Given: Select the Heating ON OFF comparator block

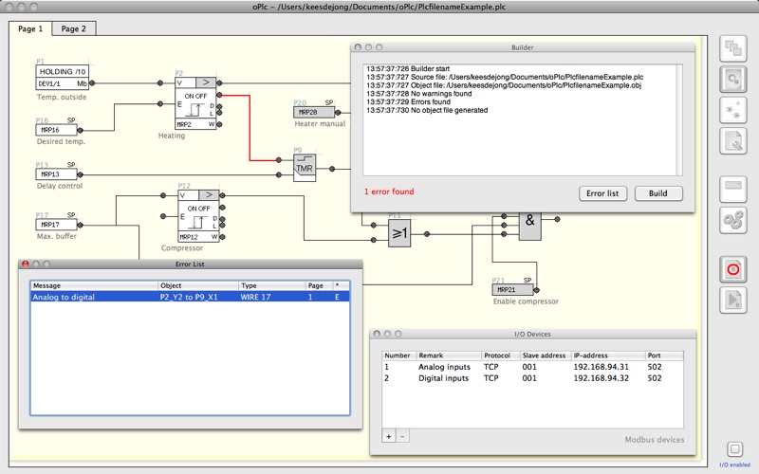Looking at the screenshot, I should coord(195,103).
